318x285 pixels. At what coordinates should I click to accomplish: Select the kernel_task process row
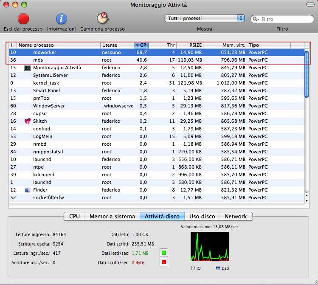(x=157, y=83)
